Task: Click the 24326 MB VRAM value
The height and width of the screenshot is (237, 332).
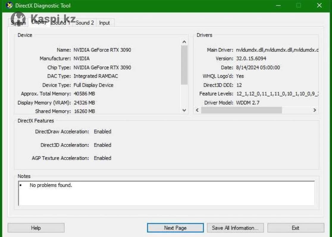Action: 84,103
